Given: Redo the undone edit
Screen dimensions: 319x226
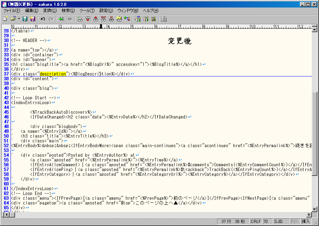Looking at the screenshot, I should [51, 19].
